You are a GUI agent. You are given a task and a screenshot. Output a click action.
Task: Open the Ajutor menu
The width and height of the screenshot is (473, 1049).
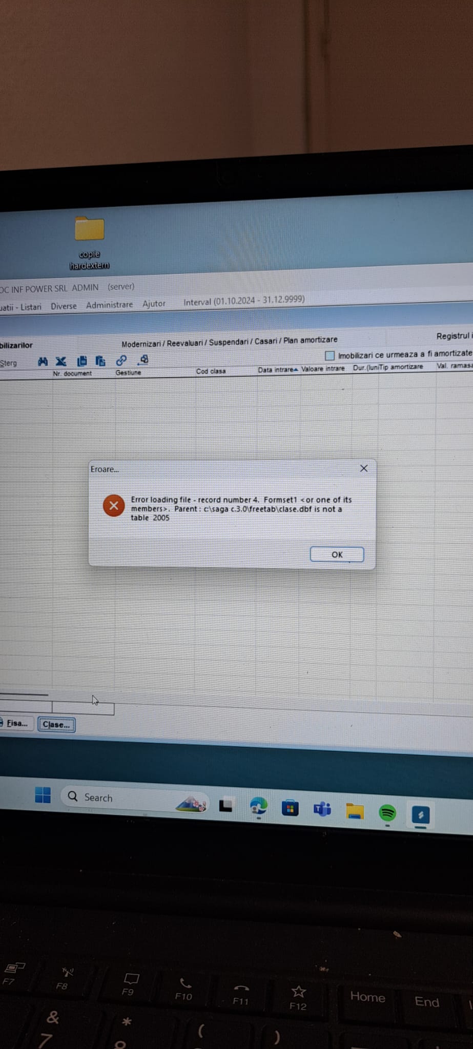coord(154,304)
